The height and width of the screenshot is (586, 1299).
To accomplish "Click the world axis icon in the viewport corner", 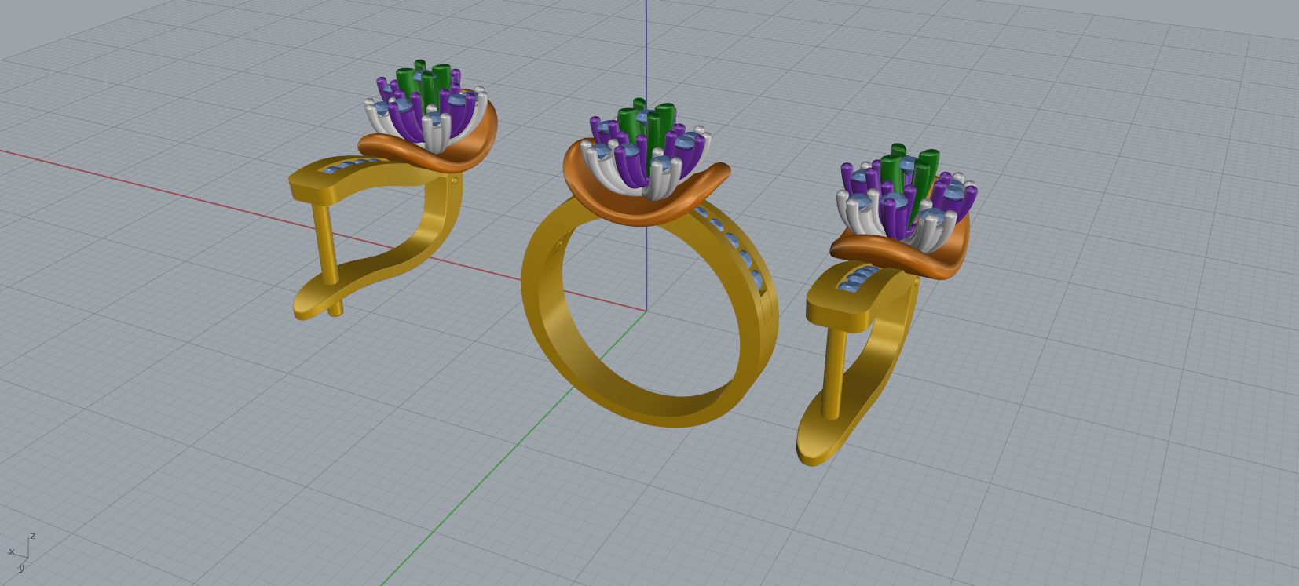I will click(21, 551).
